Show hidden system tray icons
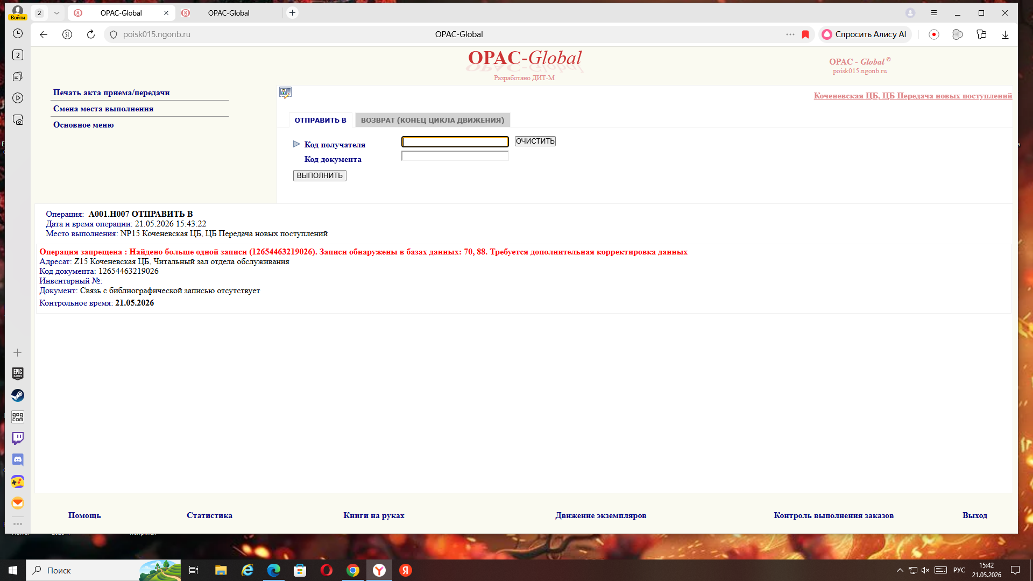The height and width of the screenshot is (581, 1033). tap(900, 570)
